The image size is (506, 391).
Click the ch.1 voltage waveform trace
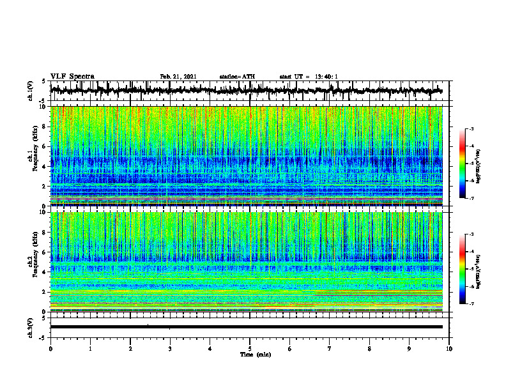246,91
